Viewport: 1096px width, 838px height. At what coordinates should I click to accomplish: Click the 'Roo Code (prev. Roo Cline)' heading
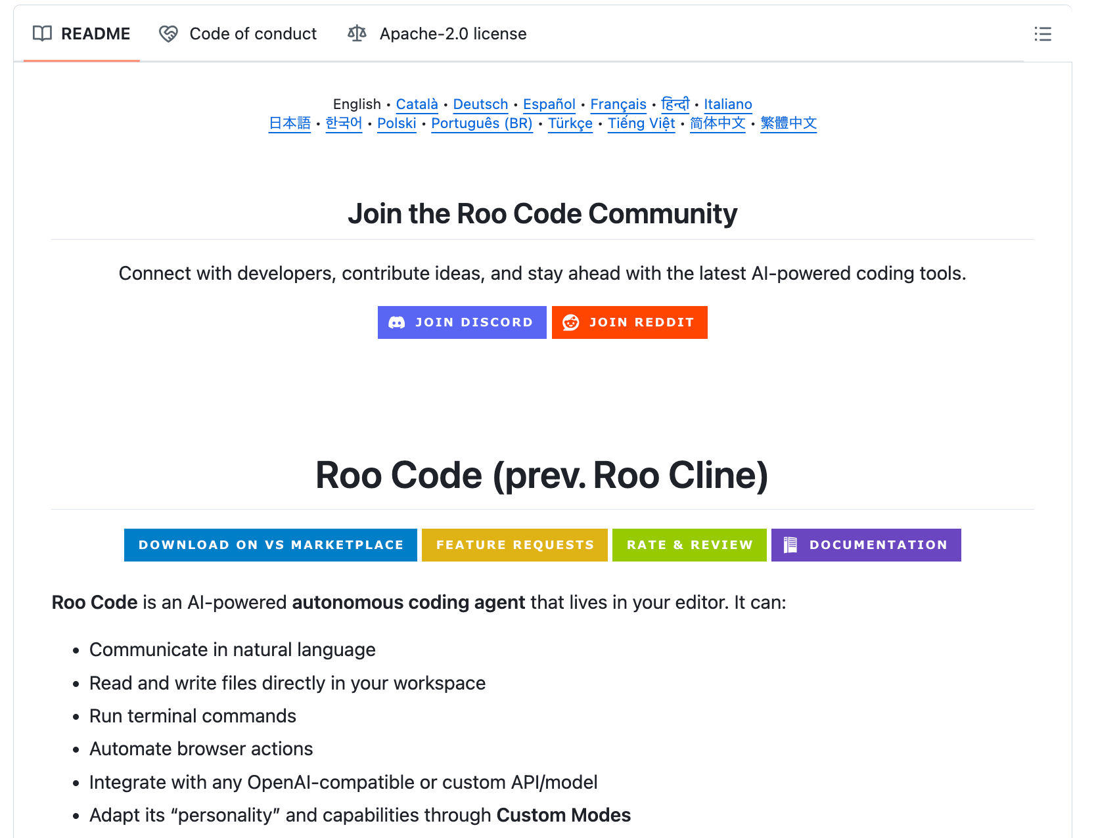(542, 475)
